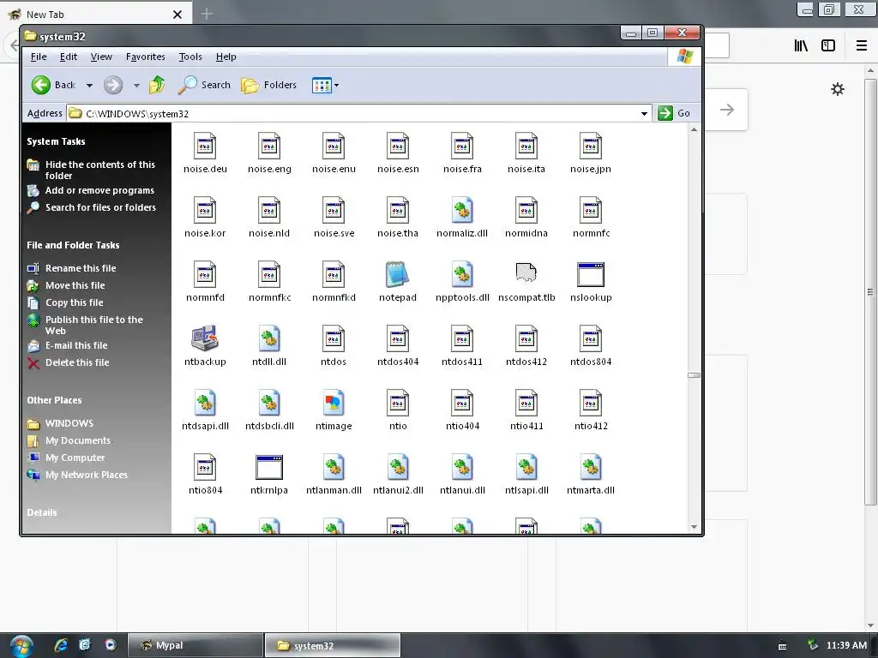878x658 pixels.
Task: Select the ntlanman.dll file icon
Action: click(334, 467)
